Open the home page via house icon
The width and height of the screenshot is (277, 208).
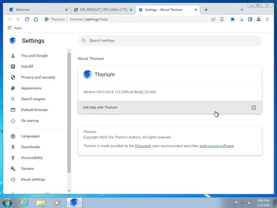click(x=36, y=19)
